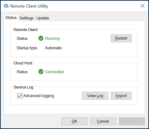149x129 pixels.
Task: Toggle the Advanced logging checkbox
Action: [20, 96]
